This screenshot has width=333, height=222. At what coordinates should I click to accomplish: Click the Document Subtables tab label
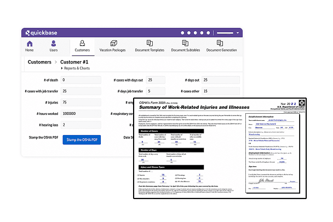[x=186, y=50]
